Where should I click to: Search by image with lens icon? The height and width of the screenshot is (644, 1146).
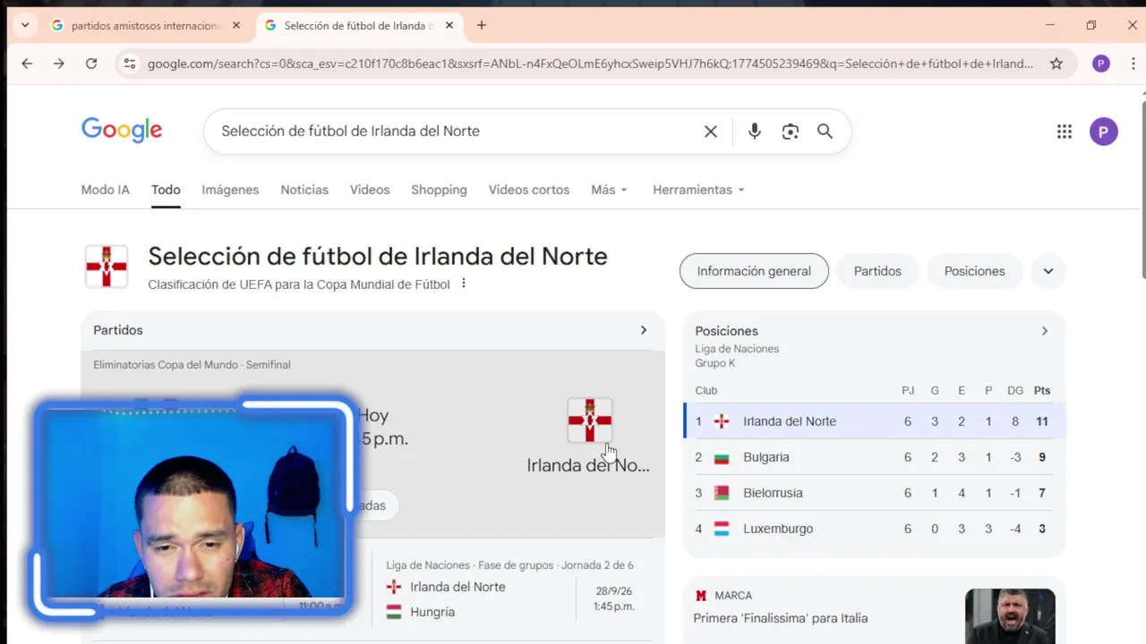point(790,131)
